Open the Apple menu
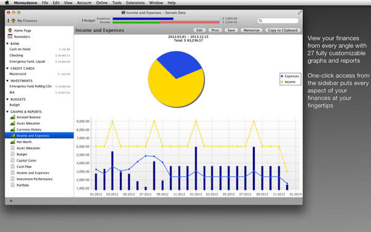Screen dimensions: 371x232 click(x=7, y=3)
